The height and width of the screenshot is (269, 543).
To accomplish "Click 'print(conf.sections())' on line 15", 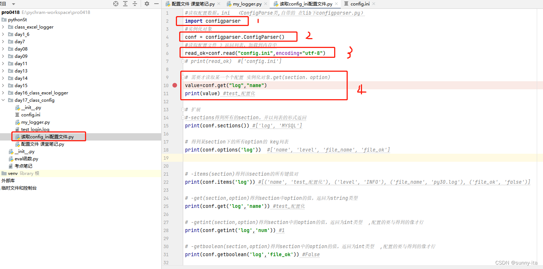I will 217,126.
